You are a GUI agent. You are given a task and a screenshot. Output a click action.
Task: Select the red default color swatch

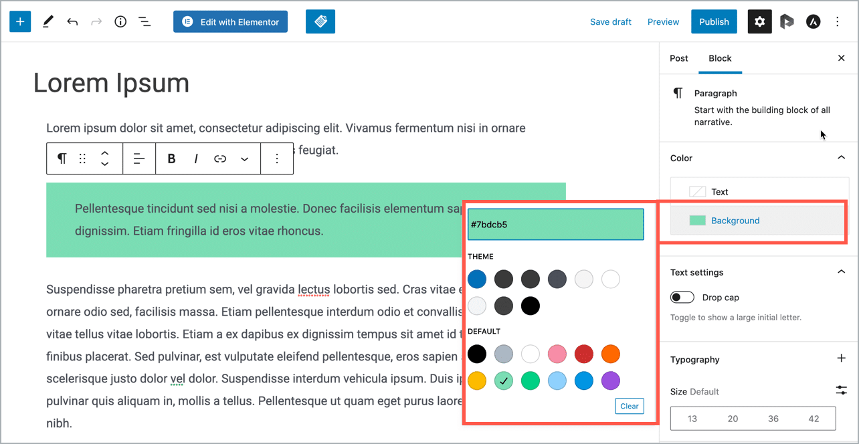[583, 354]
